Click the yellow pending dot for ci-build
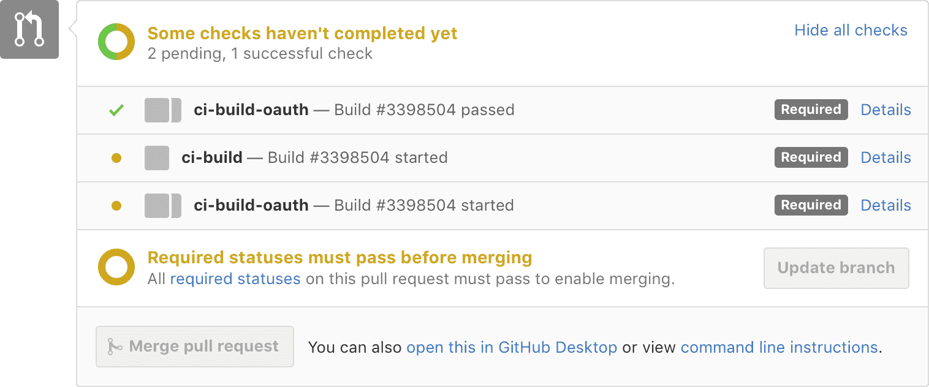929x387 pixels. [x=116, y=158]
